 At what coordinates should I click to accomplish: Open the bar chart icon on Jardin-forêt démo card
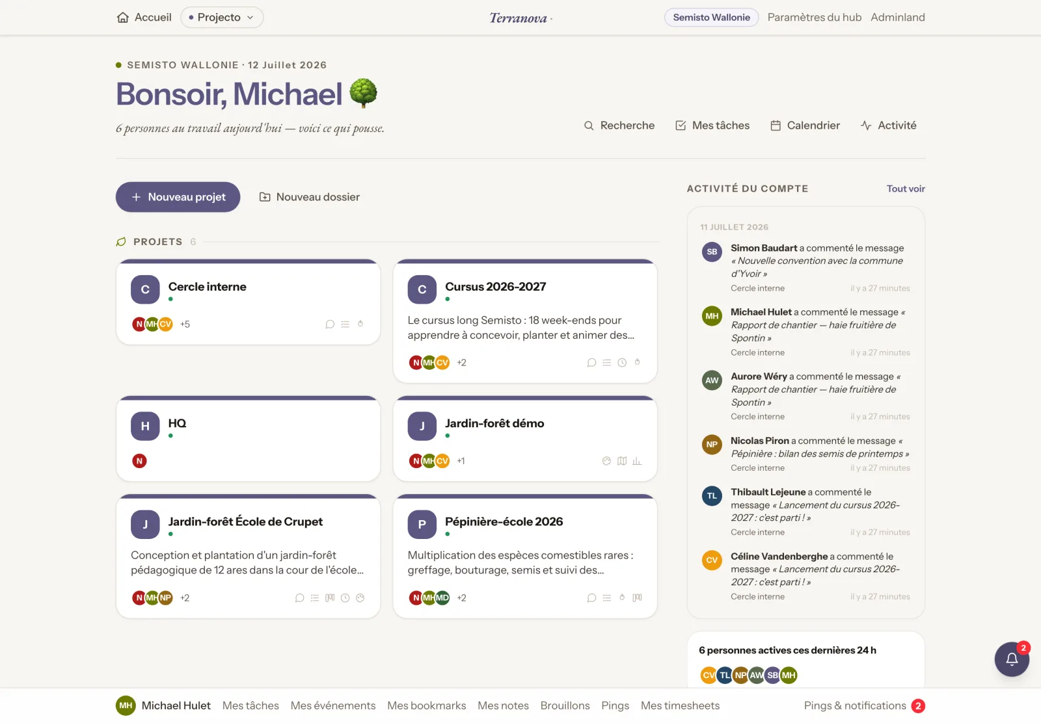[x=637, y=461]
